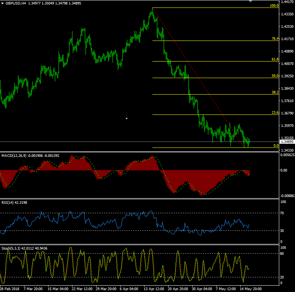Click the current price tag 1.34895
The image size is (295, 292).
point(287,142)
